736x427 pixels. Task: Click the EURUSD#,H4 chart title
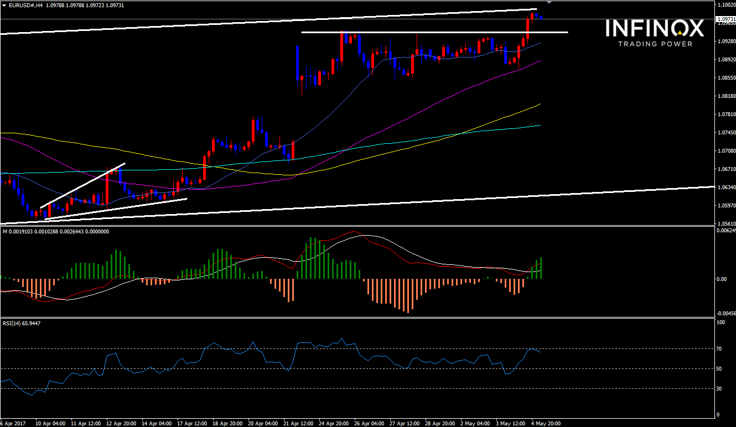25,5
